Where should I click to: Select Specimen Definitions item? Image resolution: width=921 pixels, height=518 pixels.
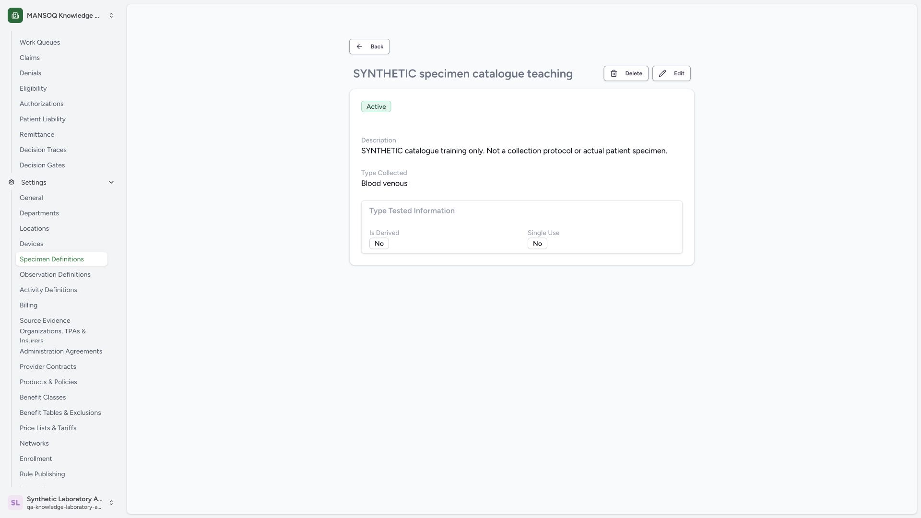[x=61, y=259]
